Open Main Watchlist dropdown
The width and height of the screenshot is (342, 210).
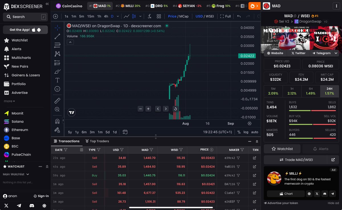[x=16, y=174]
